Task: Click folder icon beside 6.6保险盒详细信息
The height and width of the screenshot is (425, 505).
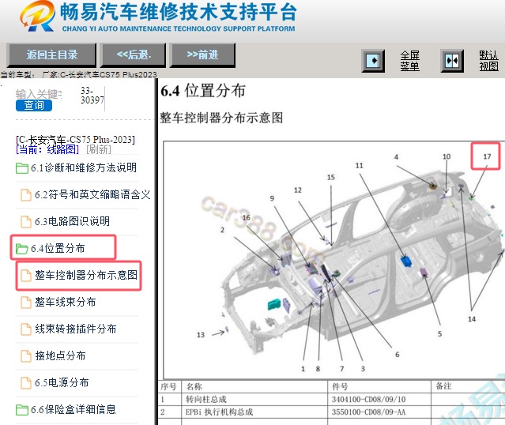Action: (22, 410)
